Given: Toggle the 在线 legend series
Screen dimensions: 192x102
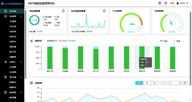Looking at the screenshot, I should click(164, 41).
